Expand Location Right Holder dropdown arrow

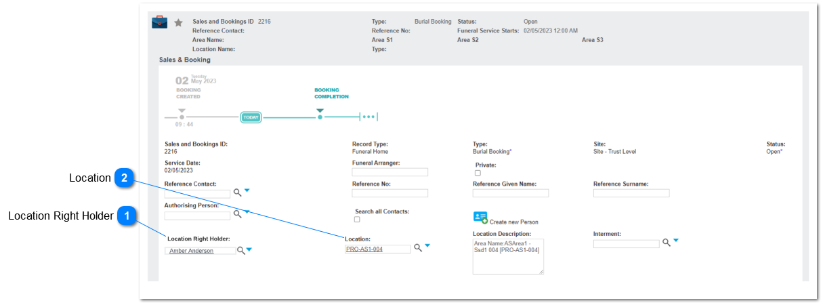coord(249,249)
